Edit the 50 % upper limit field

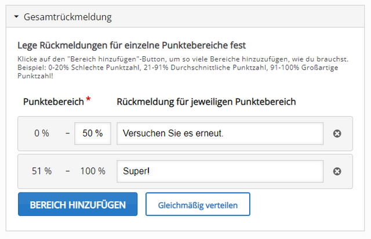93,133
